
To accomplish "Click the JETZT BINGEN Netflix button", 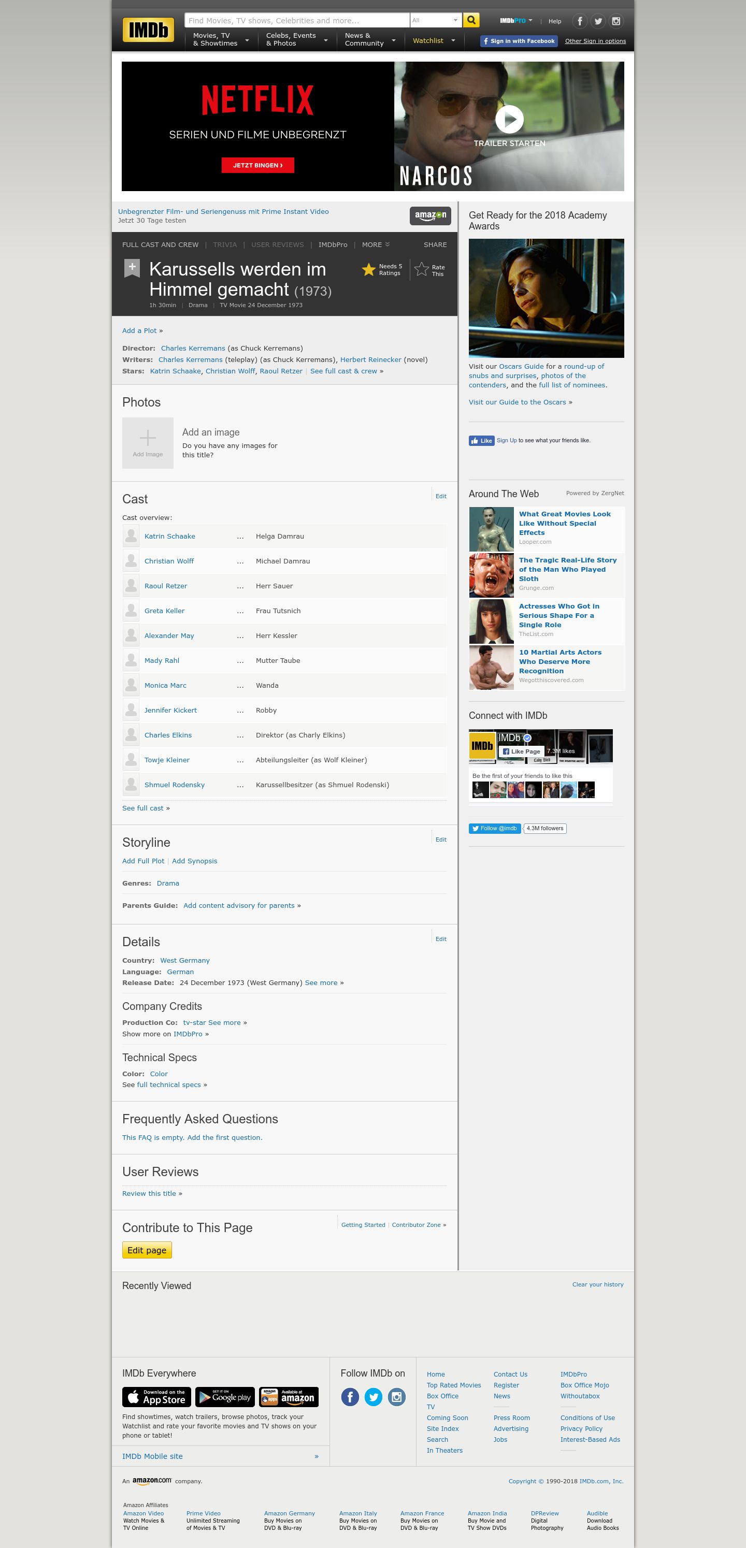I will coord(258,165).
